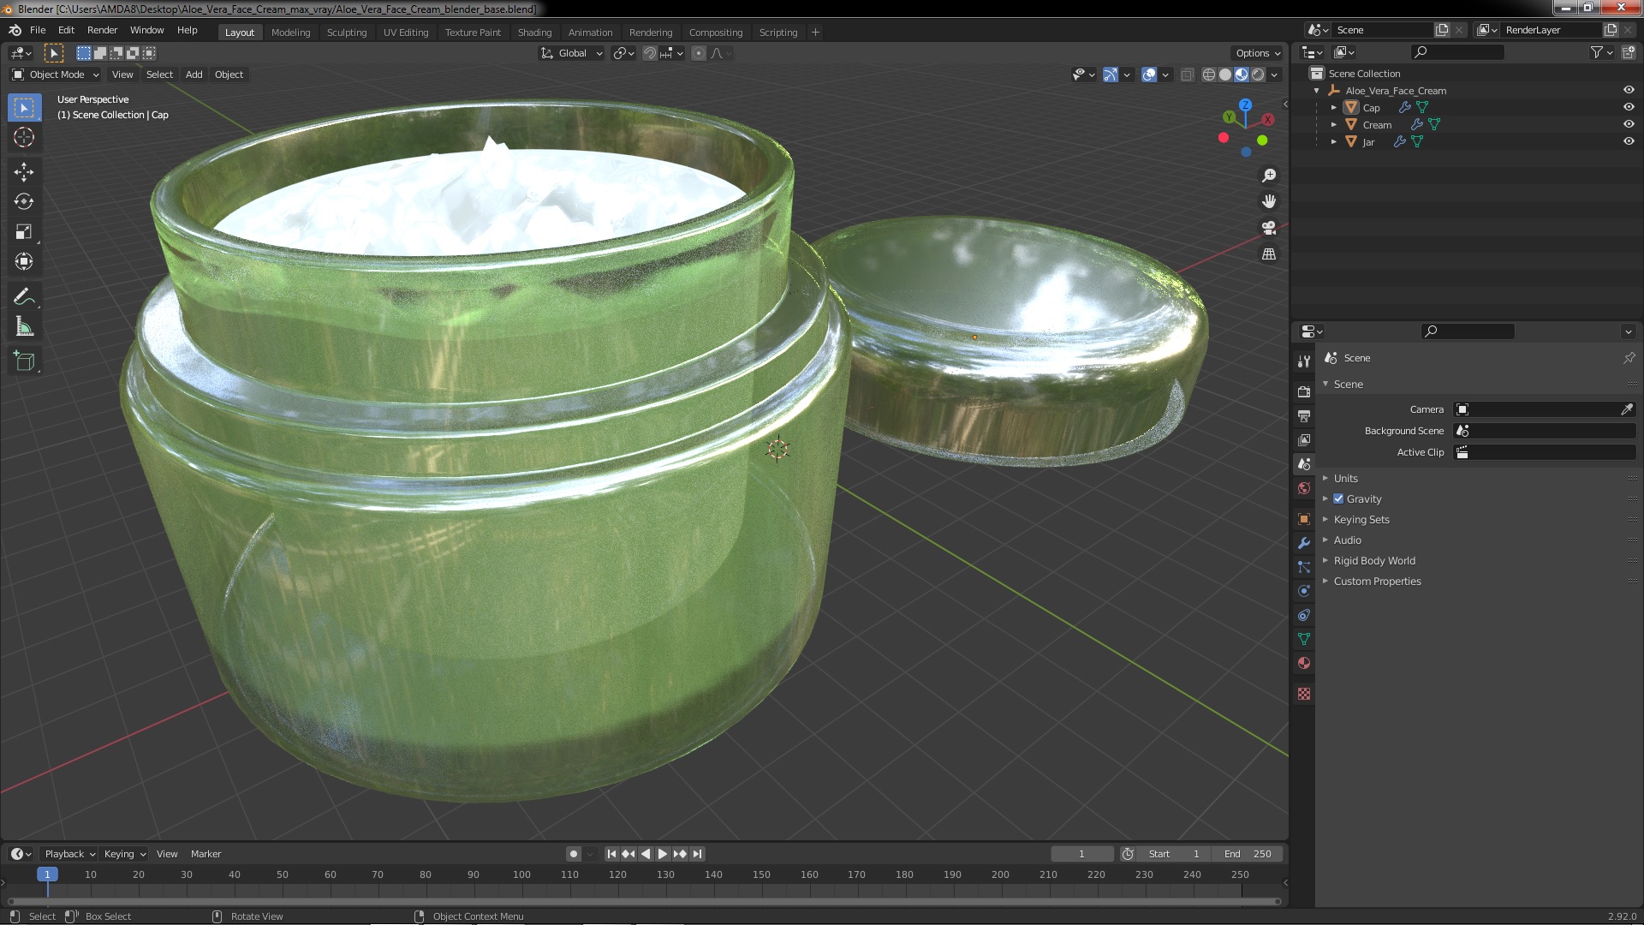Click frame 100 on the timeline
Image resolution: width=1644 pixels, height=925 pixels.
521,874
